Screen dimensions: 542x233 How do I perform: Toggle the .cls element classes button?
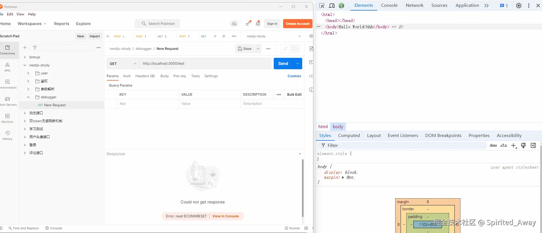pyautogui.click(x=503, y=146)
